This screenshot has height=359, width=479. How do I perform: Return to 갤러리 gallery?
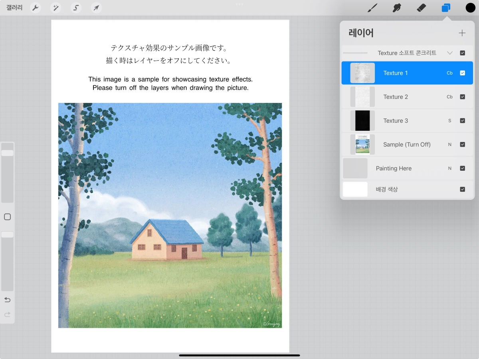coord(14,8)
